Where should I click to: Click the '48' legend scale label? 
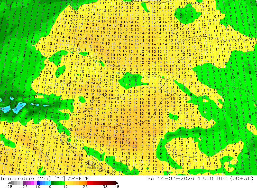point(117,186)
